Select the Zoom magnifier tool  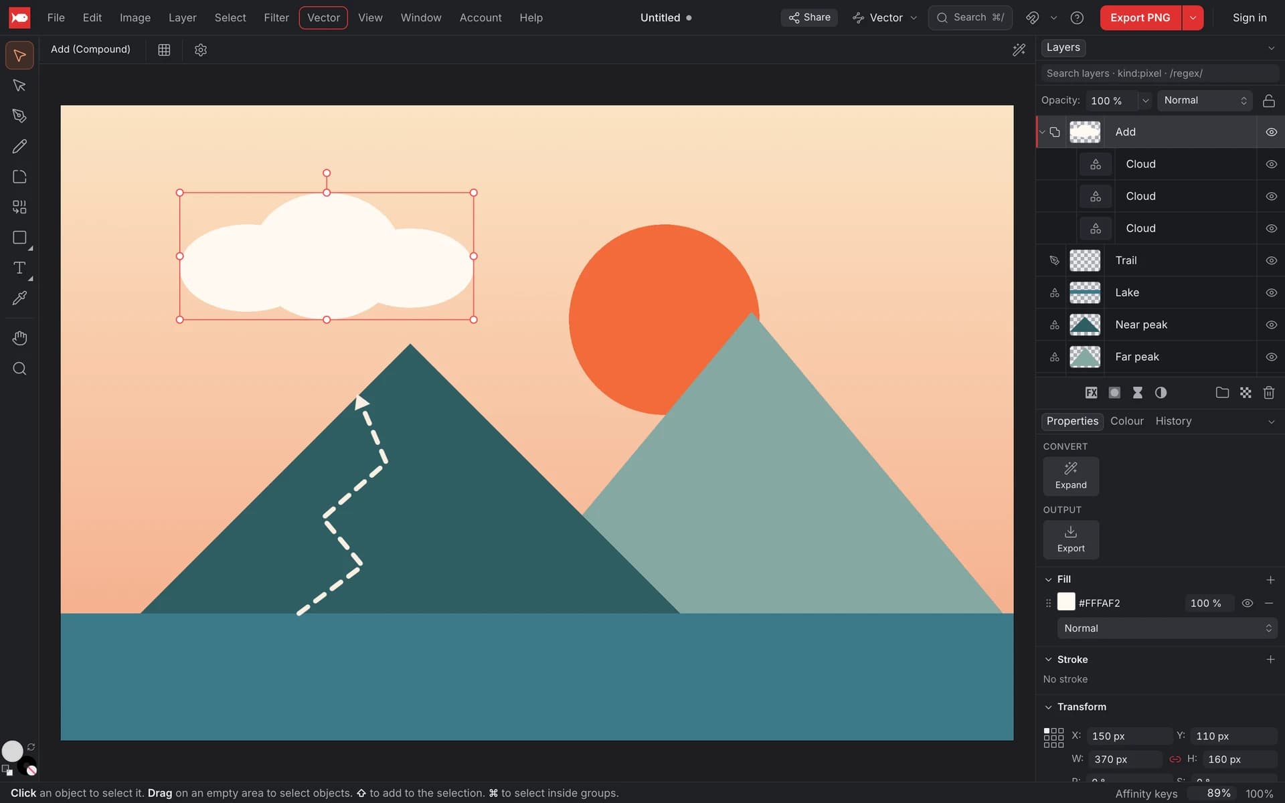pos(19,369)
